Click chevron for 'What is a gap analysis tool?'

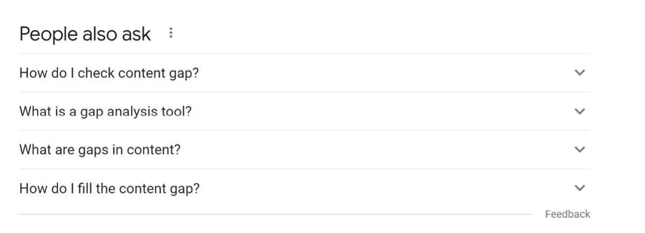pyautogui.click(x=579, y=111)
